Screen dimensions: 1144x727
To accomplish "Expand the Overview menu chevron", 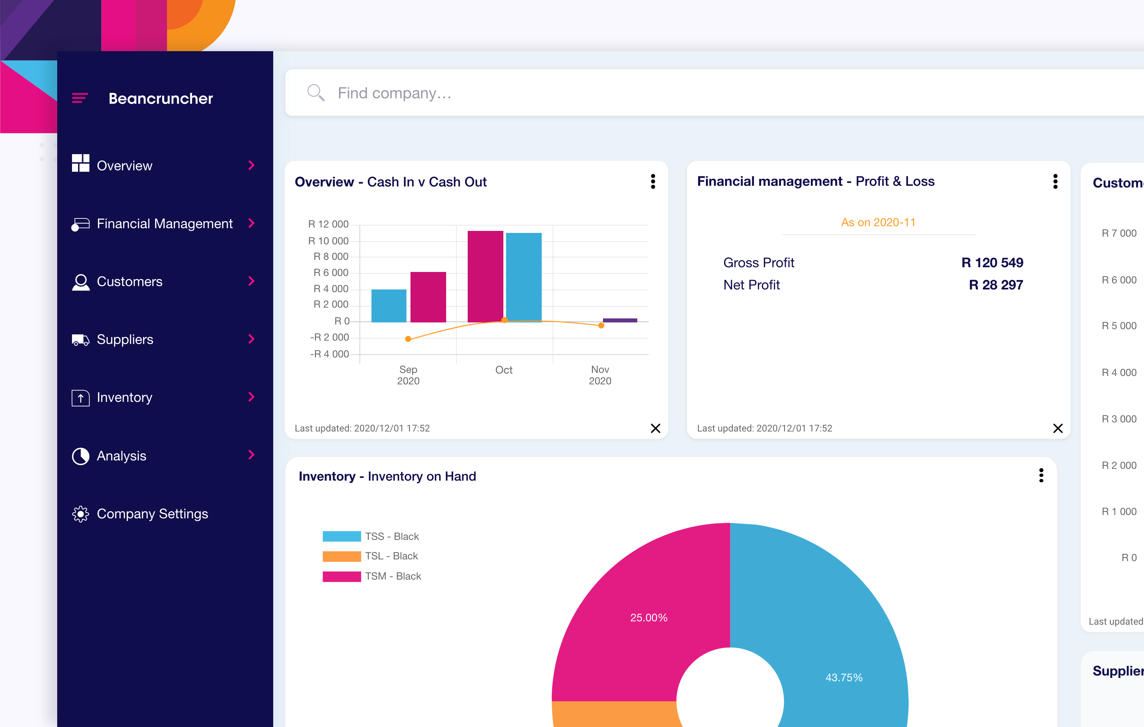I will 251,165.
